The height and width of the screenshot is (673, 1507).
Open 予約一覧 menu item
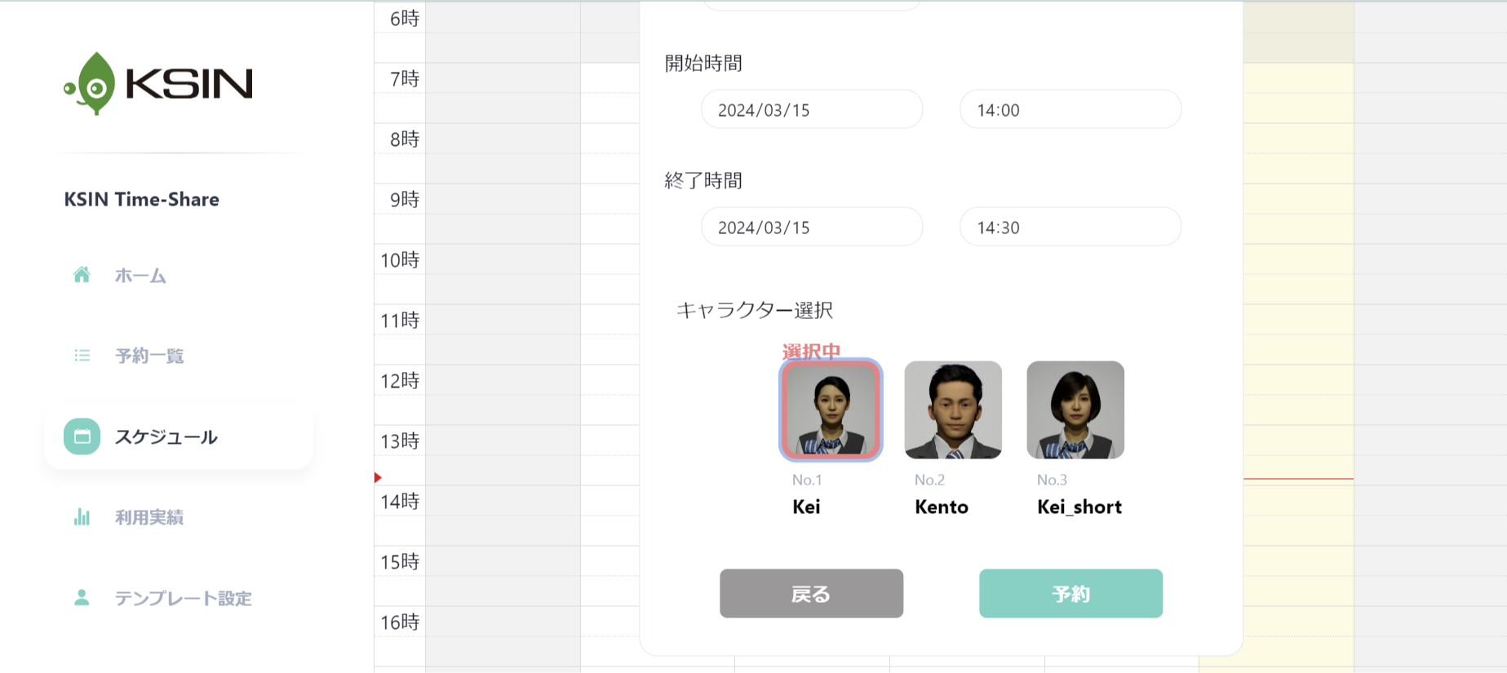click(149, 356)
